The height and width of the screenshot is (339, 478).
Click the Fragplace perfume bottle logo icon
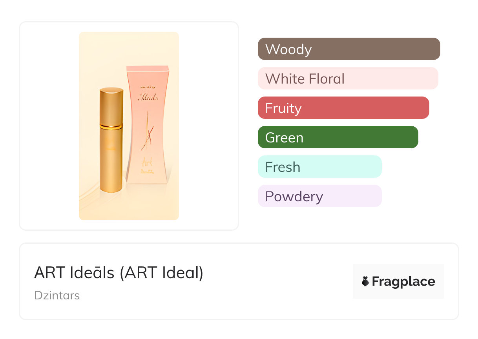pos(365,281)
